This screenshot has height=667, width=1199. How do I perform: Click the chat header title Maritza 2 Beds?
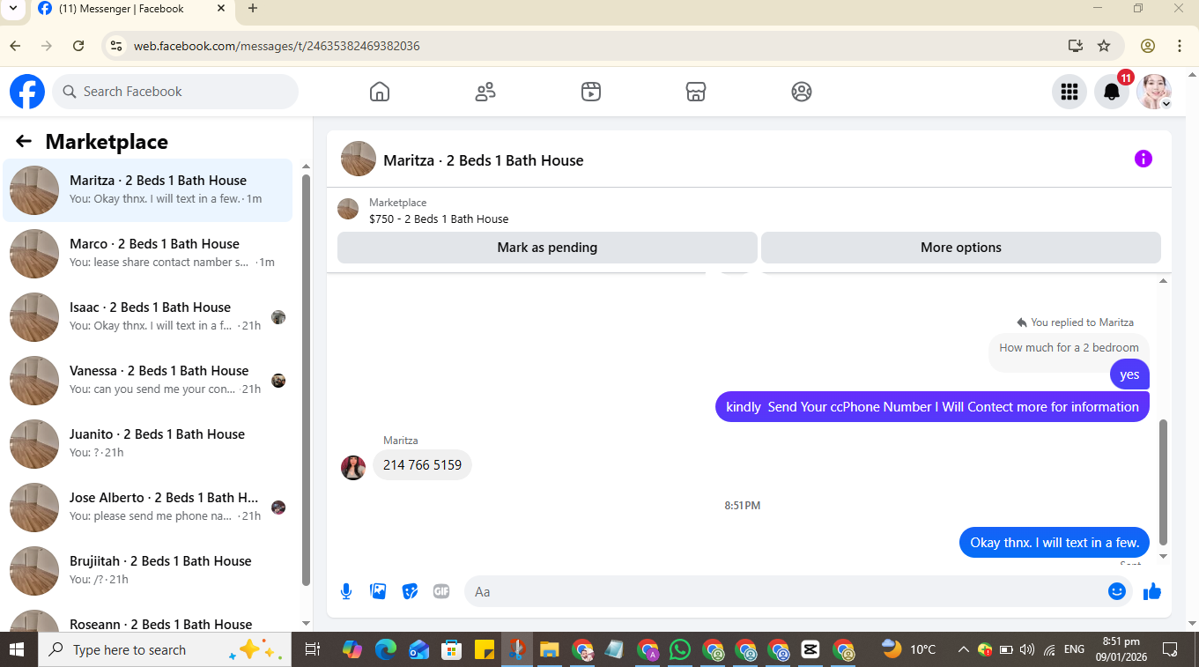(483, 160)
